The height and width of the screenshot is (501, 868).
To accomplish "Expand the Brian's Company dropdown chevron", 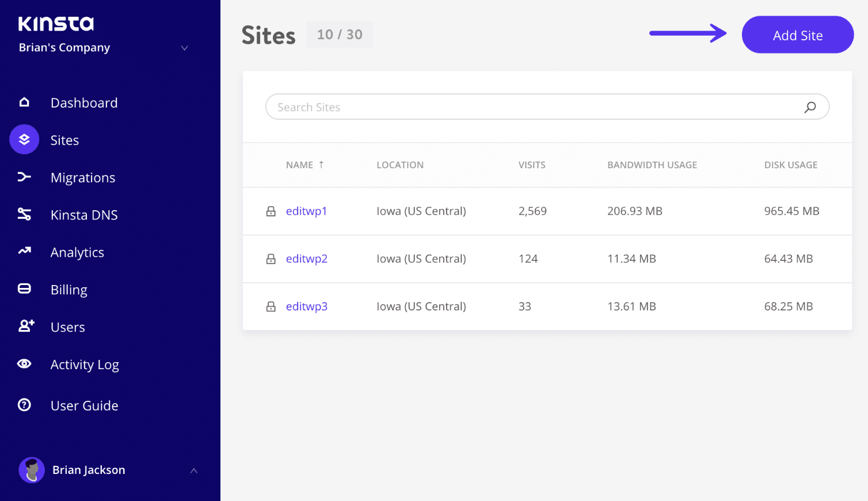I will coord(185,48).
